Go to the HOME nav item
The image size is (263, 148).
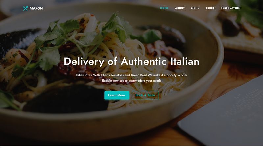pos(164,8)
